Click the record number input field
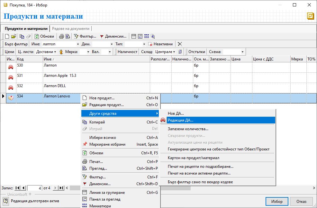This screenshot has height=208, width=317. point(35,188)
